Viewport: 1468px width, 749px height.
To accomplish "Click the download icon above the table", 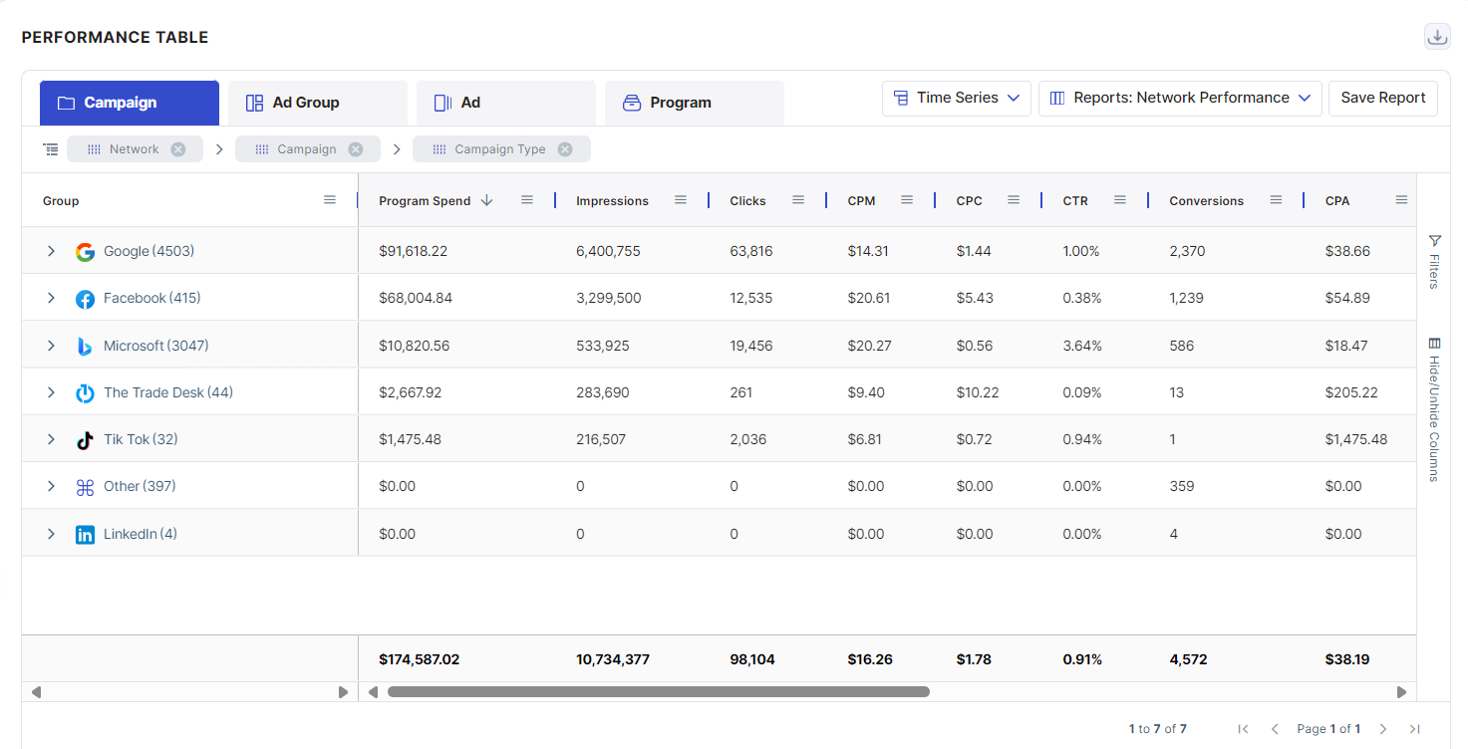I will point(1437,37).
